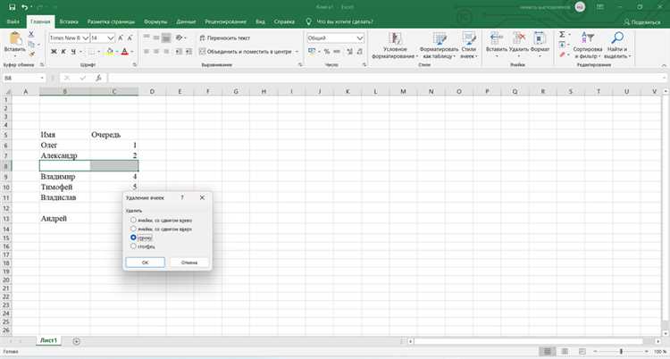The height and width of the screenshot is (359, 670).
Task: Click the zoom slider in status bar
Action: (x=621, y=351)
